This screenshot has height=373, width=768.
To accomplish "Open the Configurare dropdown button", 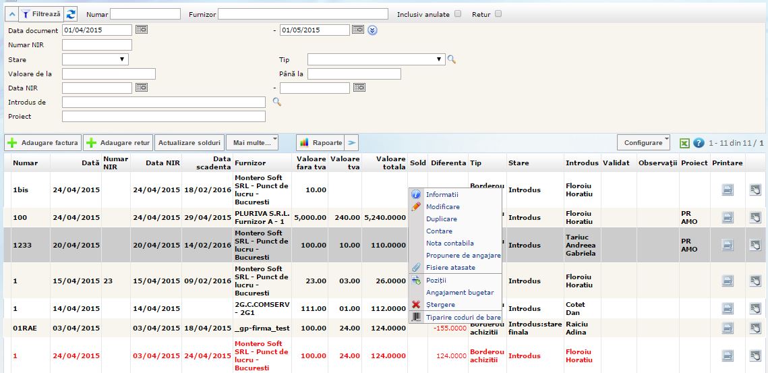I will pos(643,142).
